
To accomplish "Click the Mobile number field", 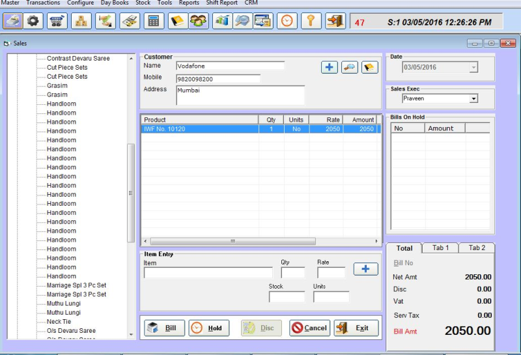I will (x=218, y=79).
